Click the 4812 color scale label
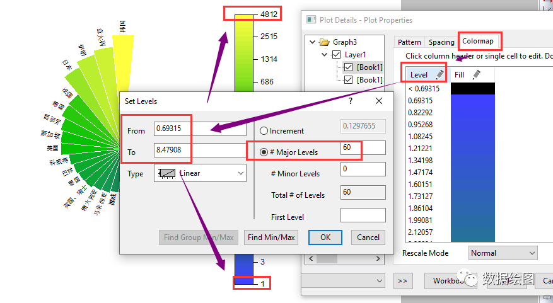Screen dimensions: 553x303 coord(269,14)
